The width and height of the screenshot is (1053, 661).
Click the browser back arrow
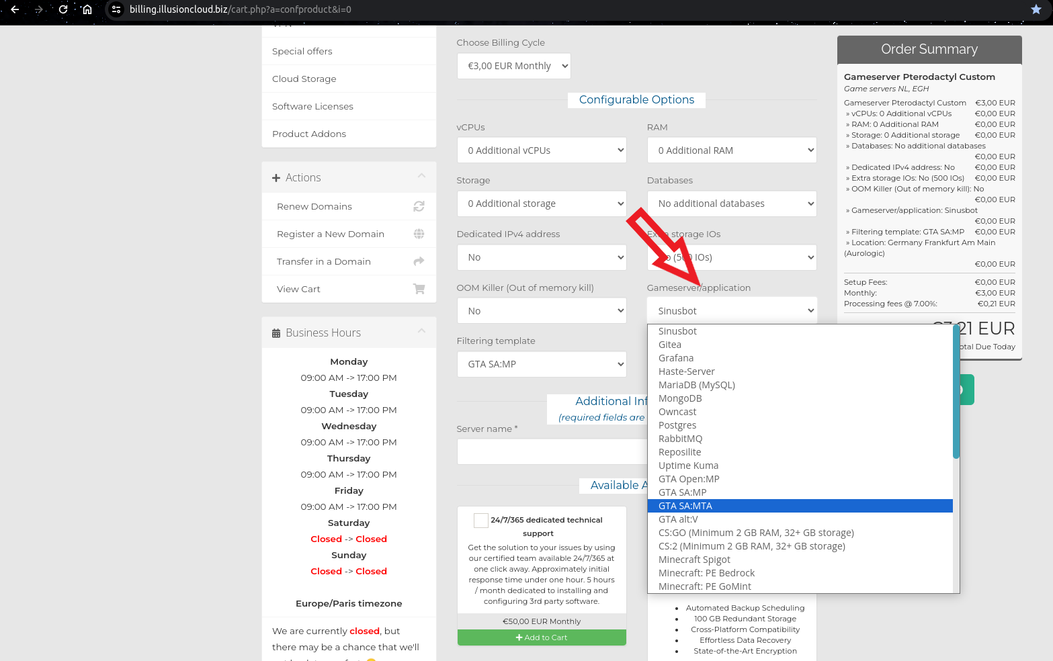pos(15,9)
